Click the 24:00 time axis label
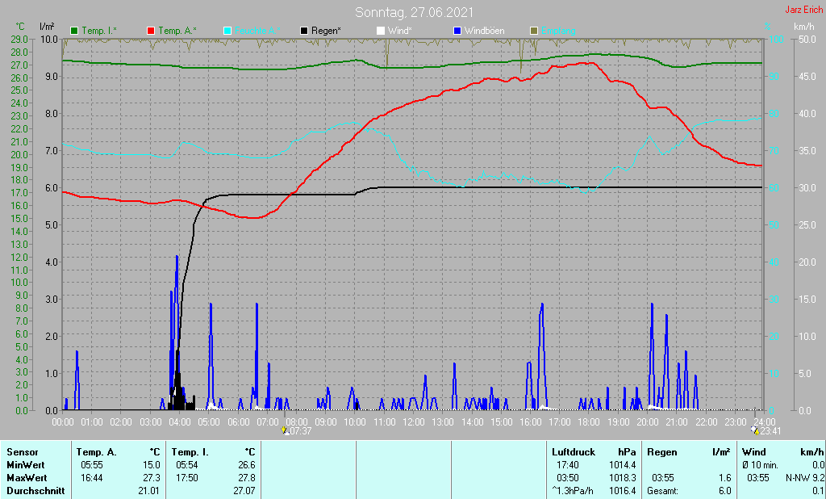 (x=764, y=422)
